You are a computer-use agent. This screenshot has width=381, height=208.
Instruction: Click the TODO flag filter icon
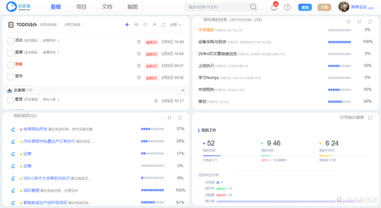pyautogui.click(x=154, y=25)
